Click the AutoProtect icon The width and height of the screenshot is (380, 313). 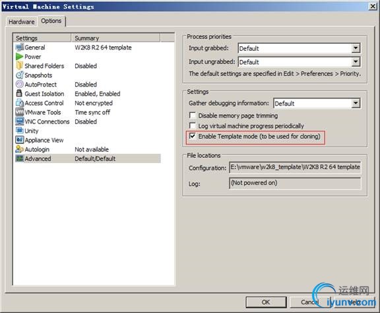(x=20, y=85)
